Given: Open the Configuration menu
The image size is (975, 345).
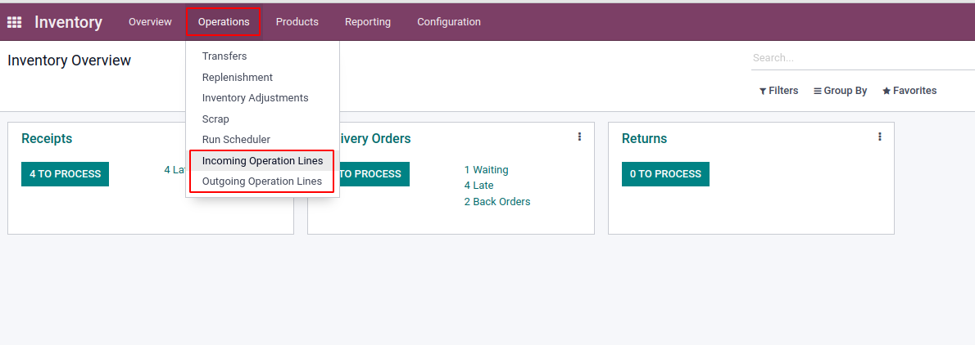Looking at the screenshot, I should tap(448, 22).
